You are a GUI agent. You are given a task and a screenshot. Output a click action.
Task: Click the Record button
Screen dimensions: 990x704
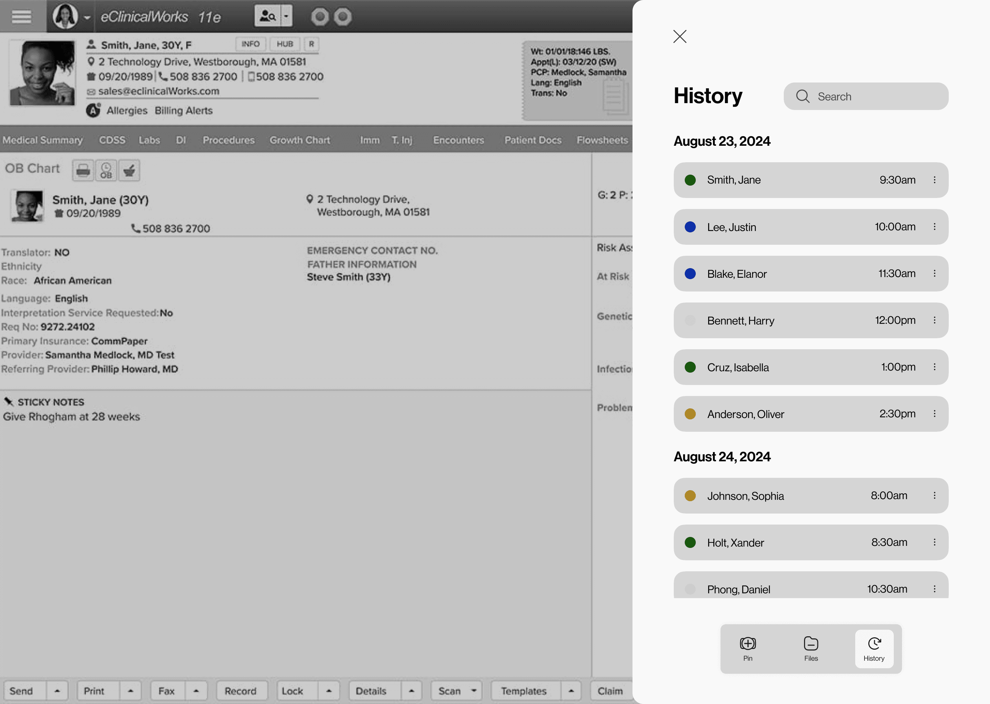pos(241,691)
